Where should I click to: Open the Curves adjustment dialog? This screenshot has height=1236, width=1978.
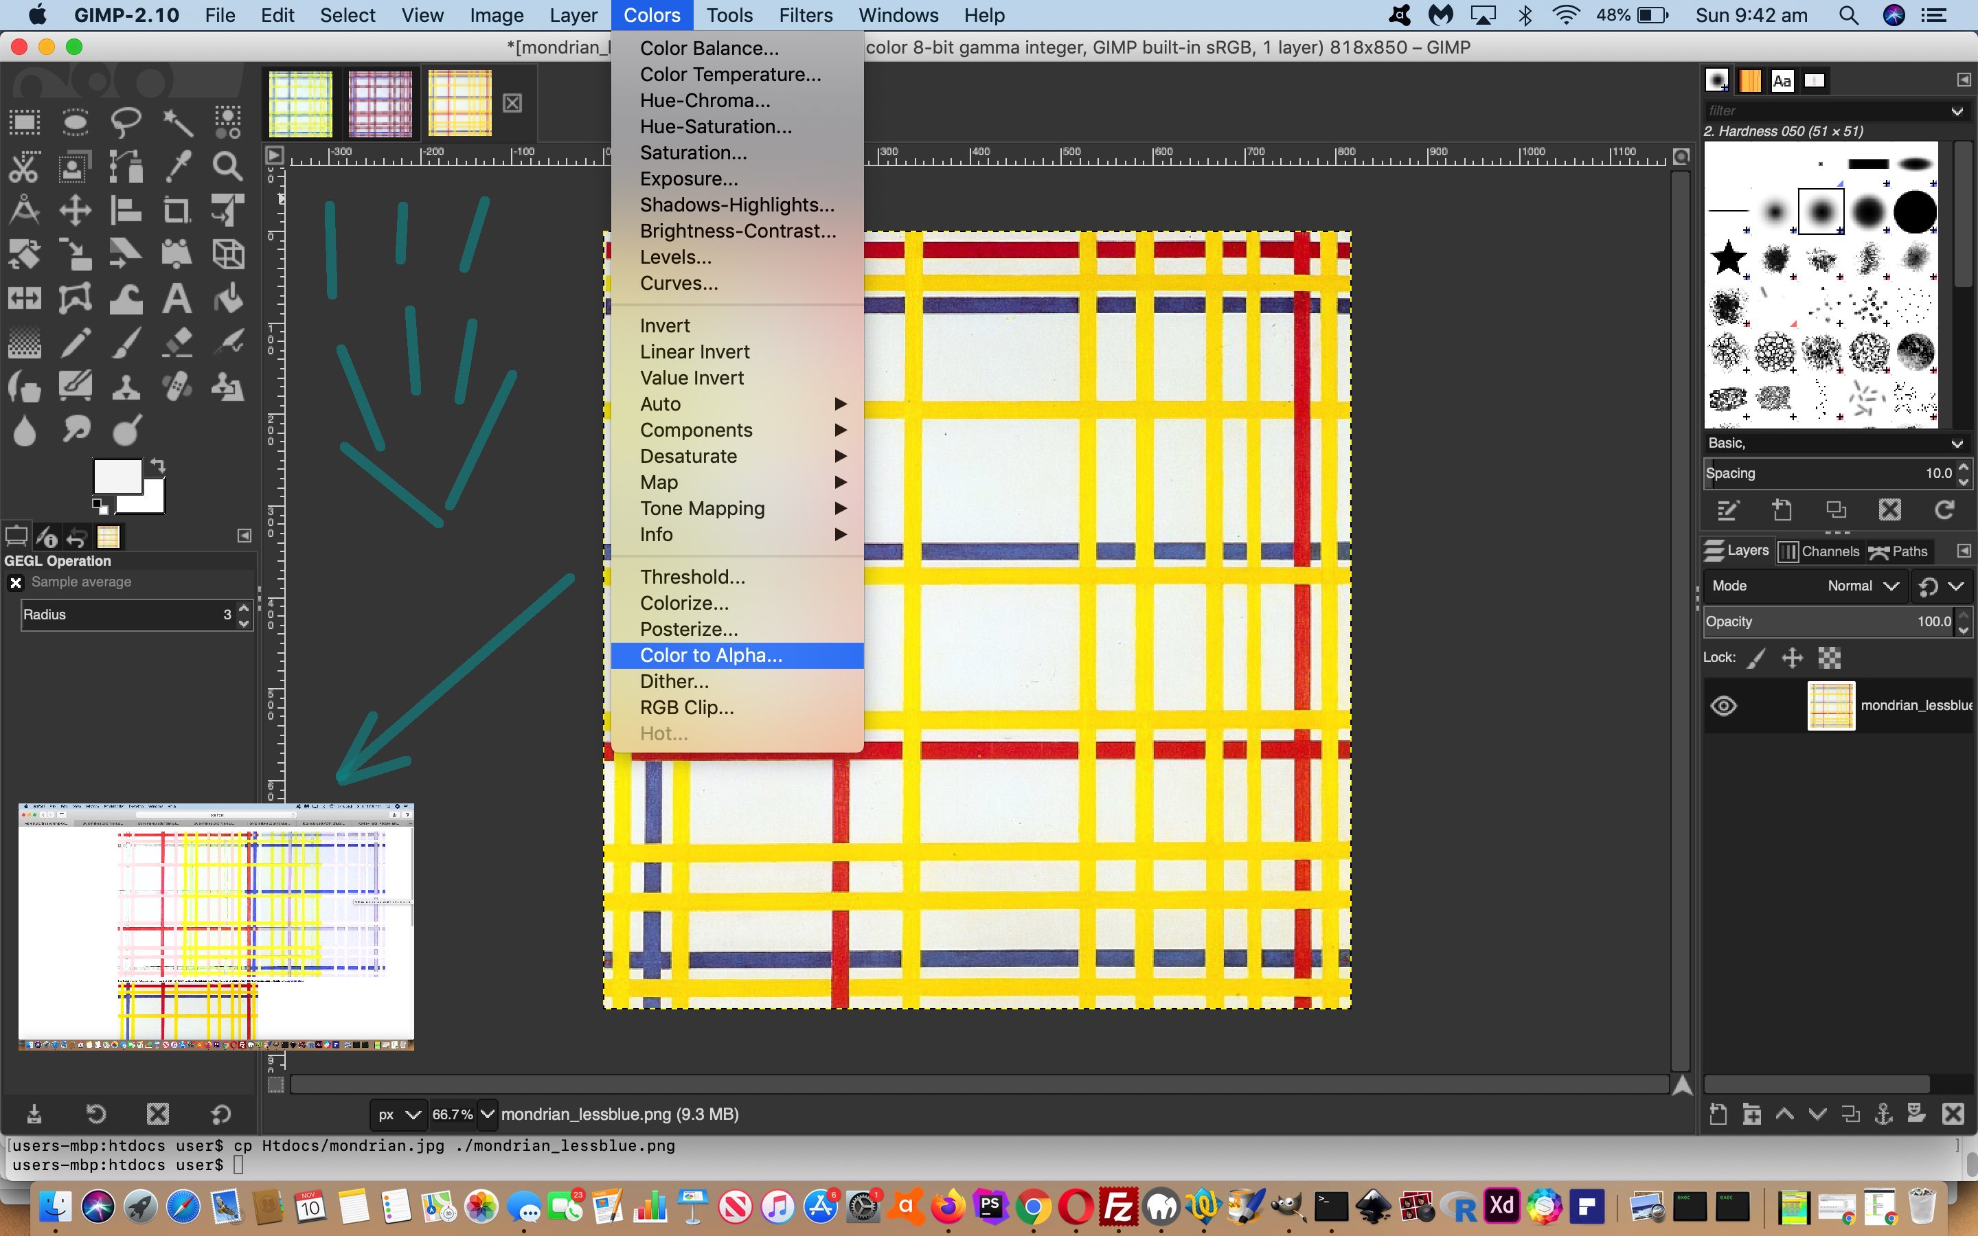click(x=681, y=284)
